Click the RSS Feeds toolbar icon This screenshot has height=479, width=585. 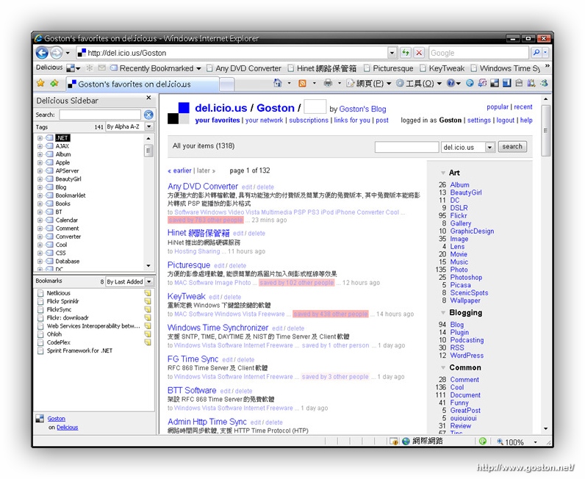click(x=302, y=83)
